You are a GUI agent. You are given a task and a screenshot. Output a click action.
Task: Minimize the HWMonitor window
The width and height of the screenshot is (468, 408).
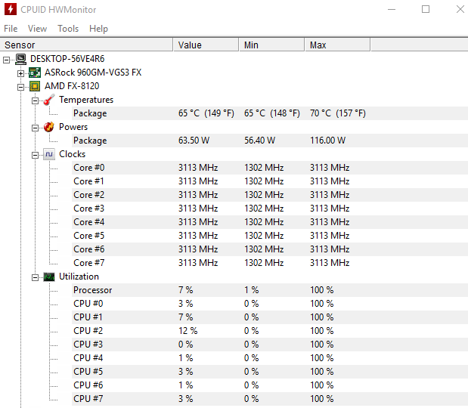pos(392,10)
